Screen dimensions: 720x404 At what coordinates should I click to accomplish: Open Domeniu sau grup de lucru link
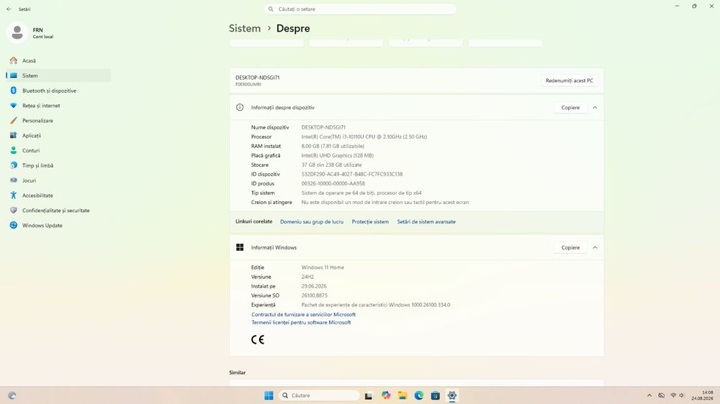(312, 221)
